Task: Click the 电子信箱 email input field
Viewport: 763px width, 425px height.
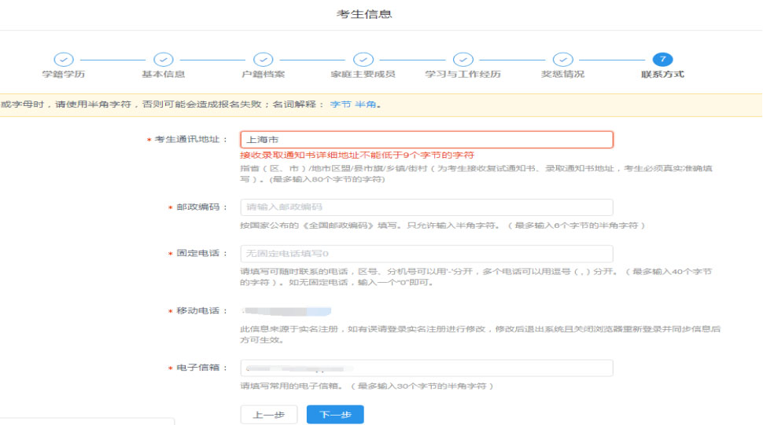Action: pyautogui.click(x=426, y=368)
